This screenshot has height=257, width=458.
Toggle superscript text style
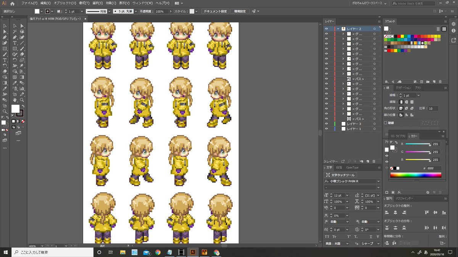(x=349, y=236)
